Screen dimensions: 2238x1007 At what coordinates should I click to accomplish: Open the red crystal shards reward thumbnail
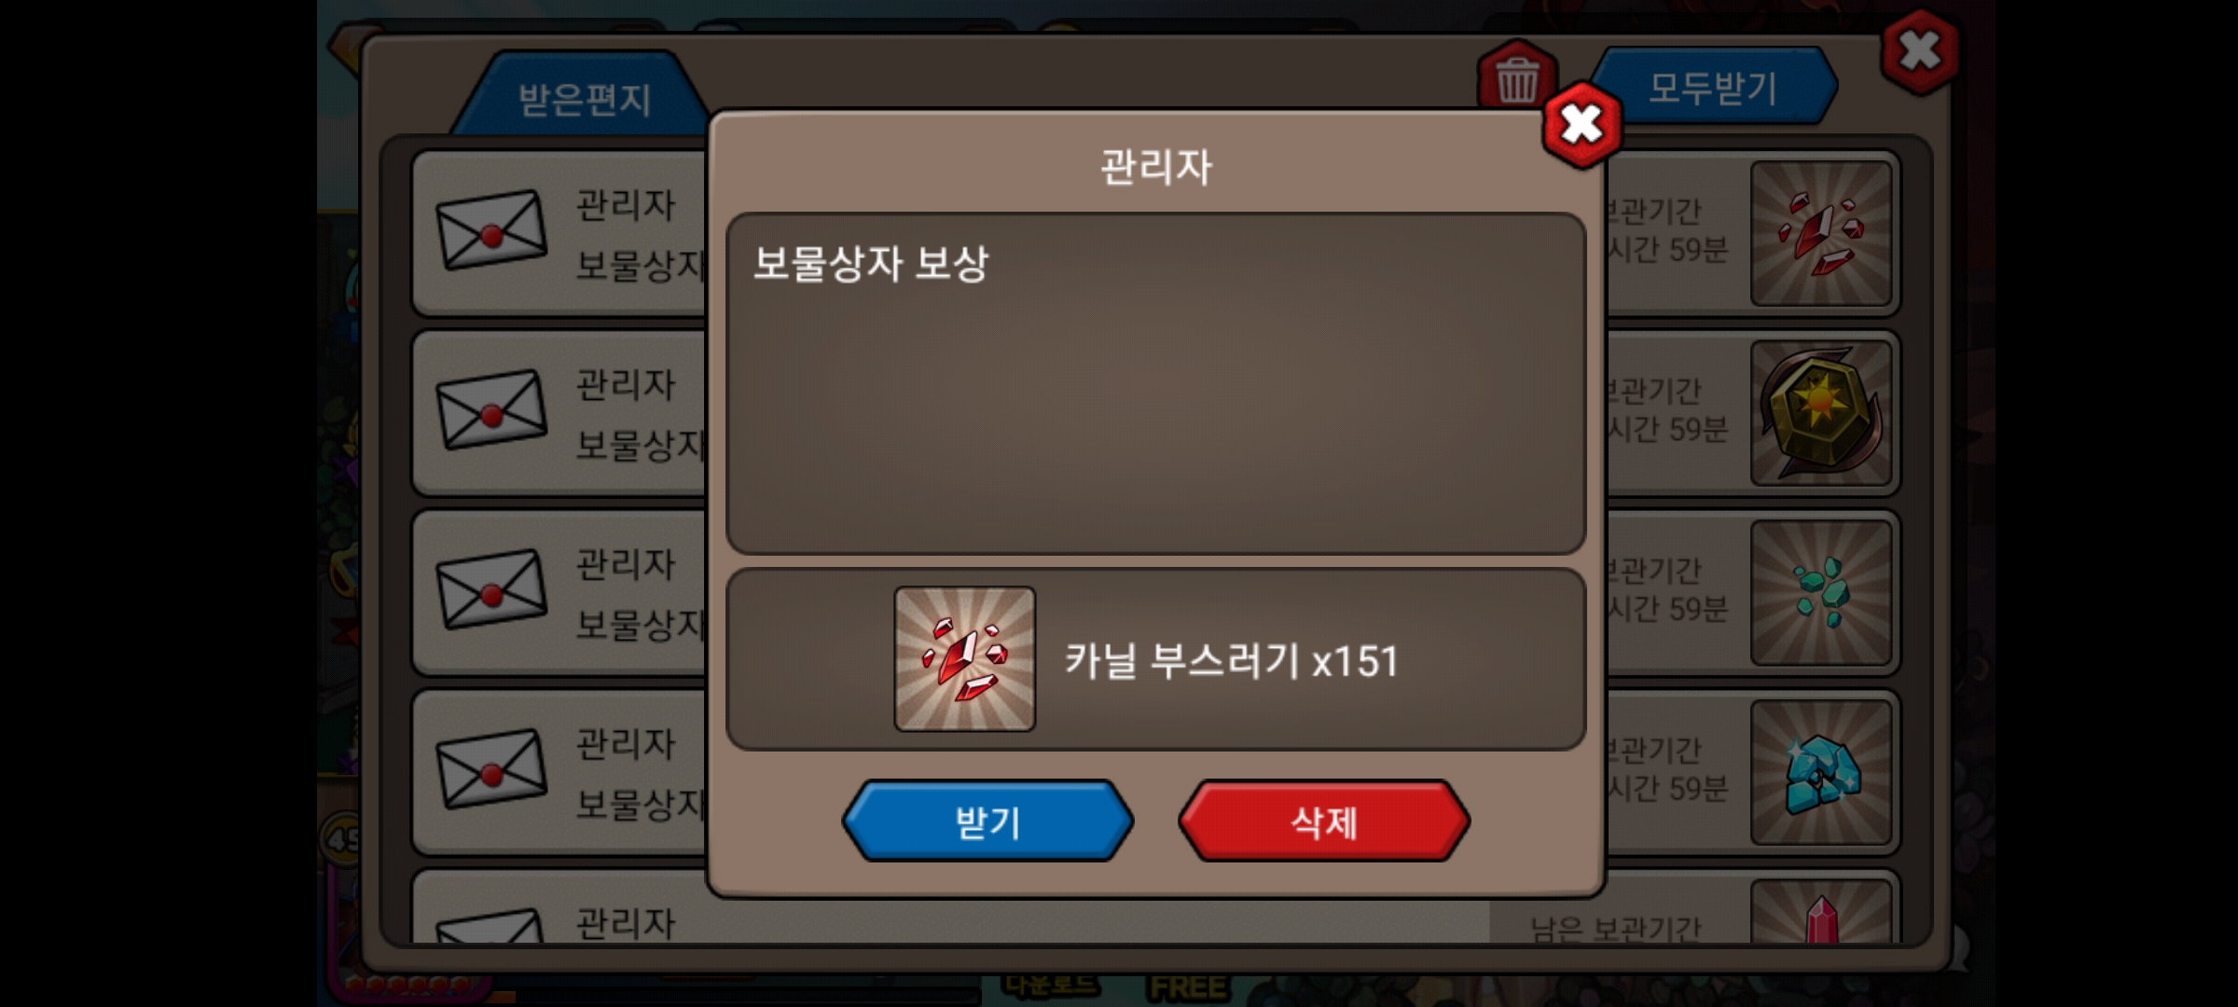(x=1821, y=233)
